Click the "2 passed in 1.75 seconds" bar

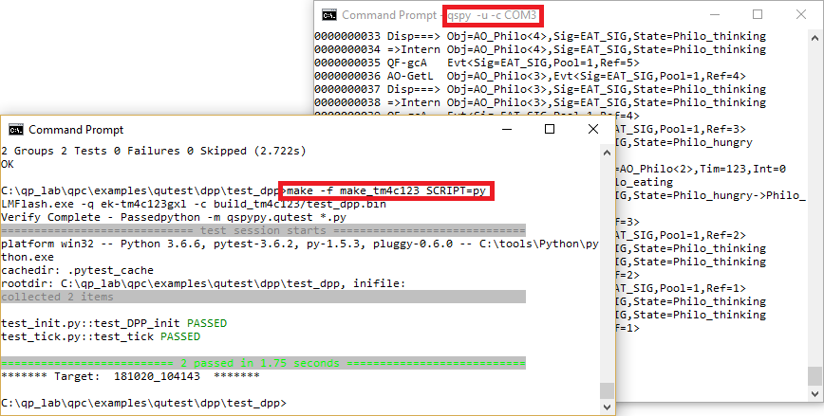tap(263, 363)
